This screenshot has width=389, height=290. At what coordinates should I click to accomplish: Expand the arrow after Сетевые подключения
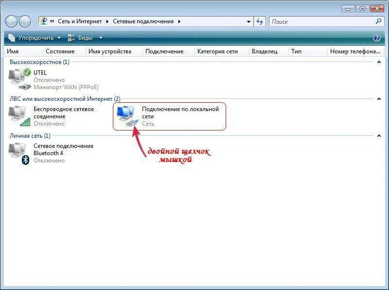(179, 21)
